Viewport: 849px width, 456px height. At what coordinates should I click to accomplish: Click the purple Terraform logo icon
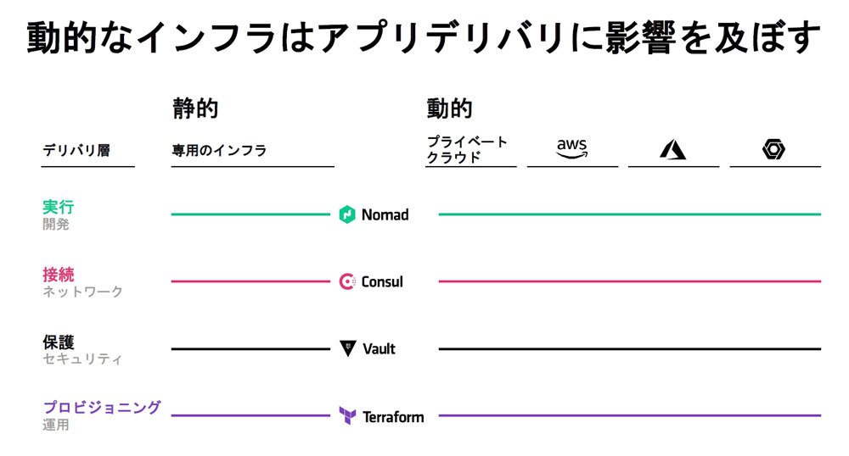click(x=346, y=416)
